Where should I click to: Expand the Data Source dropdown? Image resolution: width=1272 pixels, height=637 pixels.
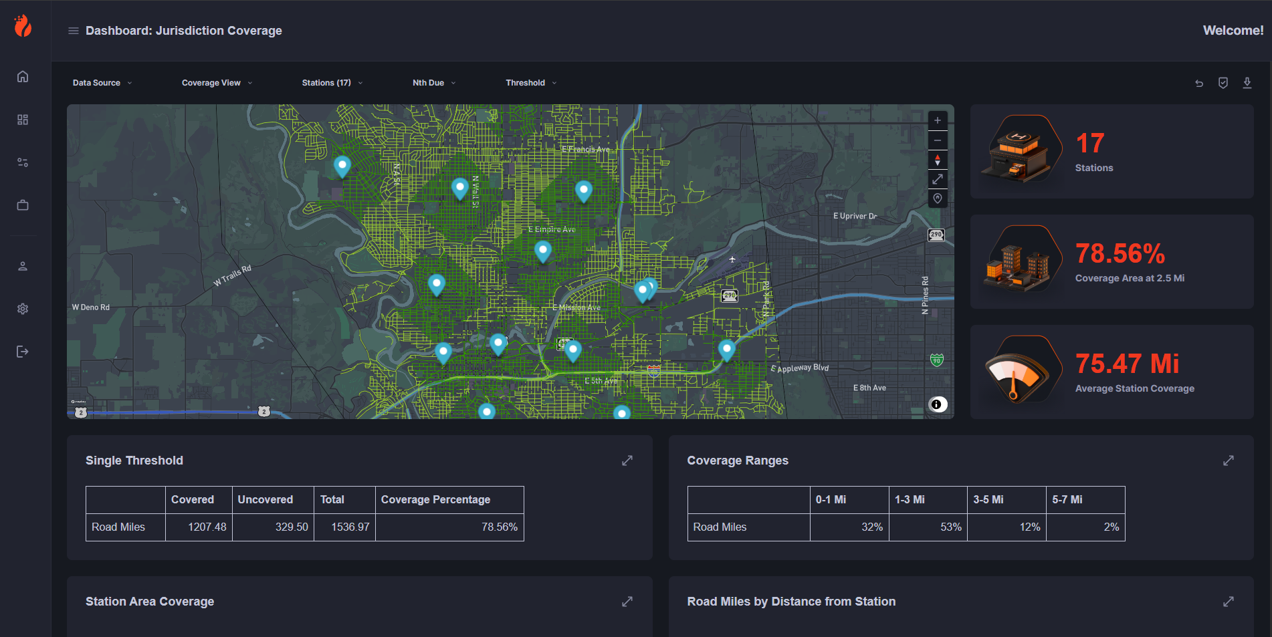pyautogui.click(x=102, y=83)
